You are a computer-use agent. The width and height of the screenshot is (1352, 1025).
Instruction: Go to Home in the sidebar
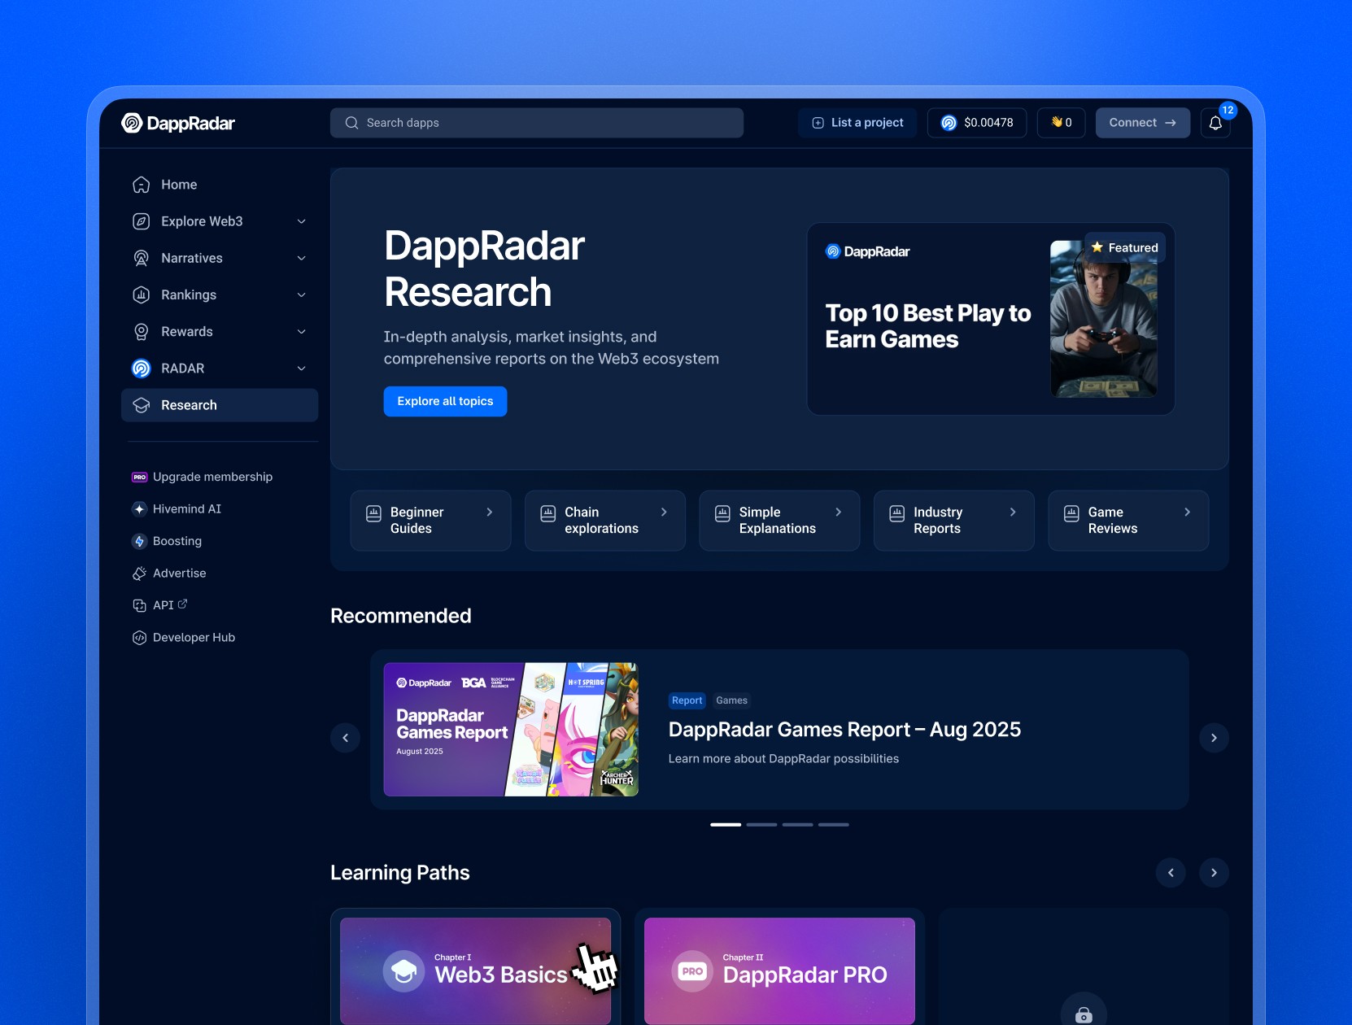220,185
